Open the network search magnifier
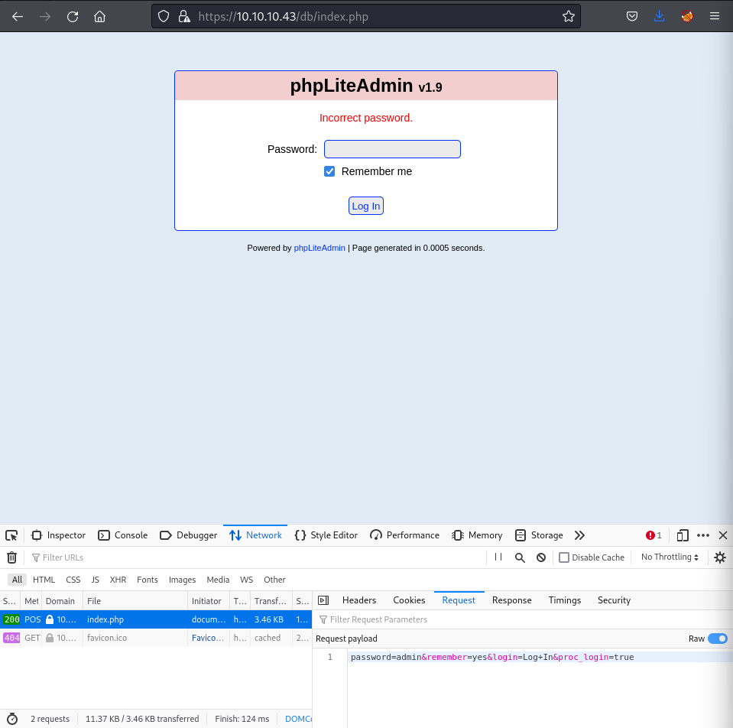The image size is (733, 728). (520, 557)
